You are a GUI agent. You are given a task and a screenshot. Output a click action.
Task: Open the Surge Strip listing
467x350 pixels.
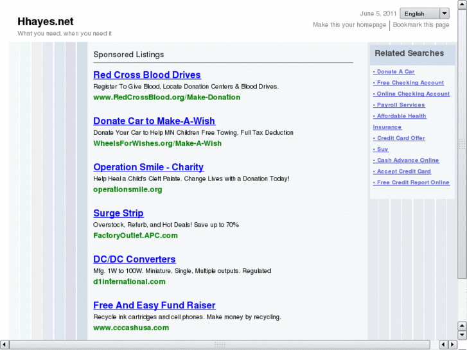[x=118, y=213]
